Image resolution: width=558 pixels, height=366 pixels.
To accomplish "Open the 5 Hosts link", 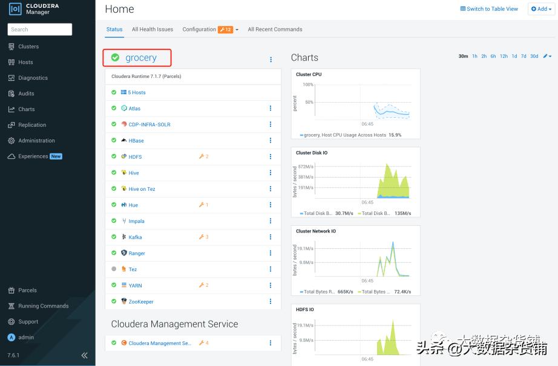I will pos(136,92).
